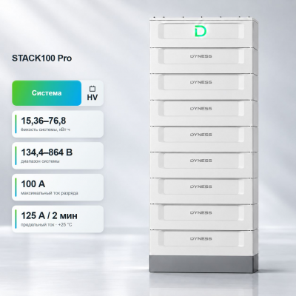Choose the 100 A discharge current card
The height and width of the screenshot is (296, 296).
click(58, 187)
